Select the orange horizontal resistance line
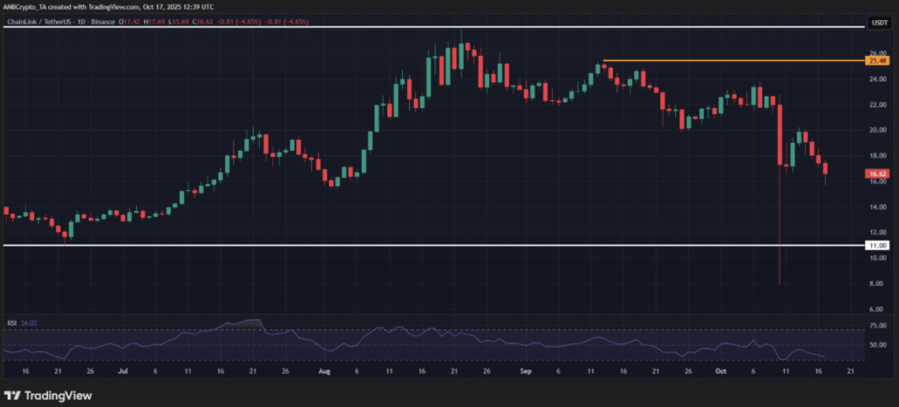899x407 pixels. (729, 61)
